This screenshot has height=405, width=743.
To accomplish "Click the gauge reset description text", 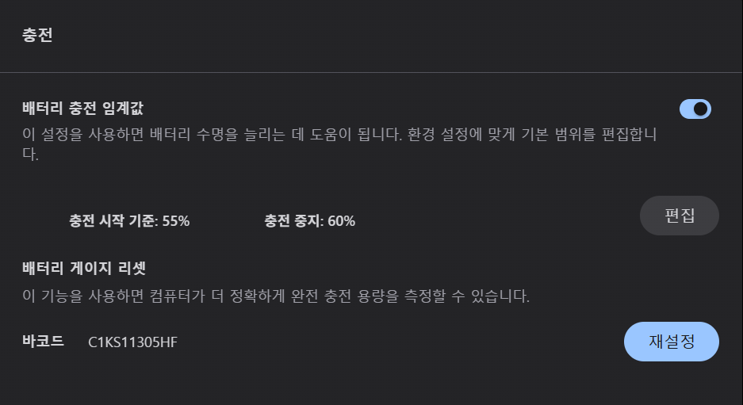I will pyautogui.click(x=275, y=297).
